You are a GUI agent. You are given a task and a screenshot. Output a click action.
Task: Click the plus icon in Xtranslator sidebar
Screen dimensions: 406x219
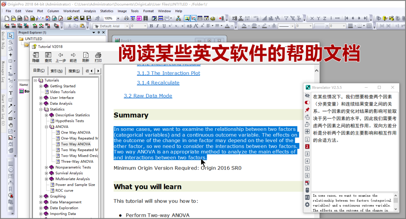pyautogui.click(x=308, y=132)
